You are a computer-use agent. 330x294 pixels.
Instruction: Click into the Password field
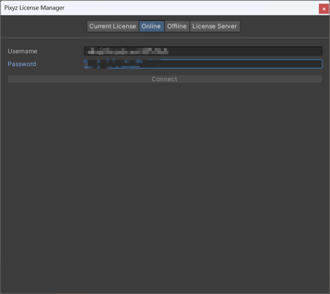[203, 64]
